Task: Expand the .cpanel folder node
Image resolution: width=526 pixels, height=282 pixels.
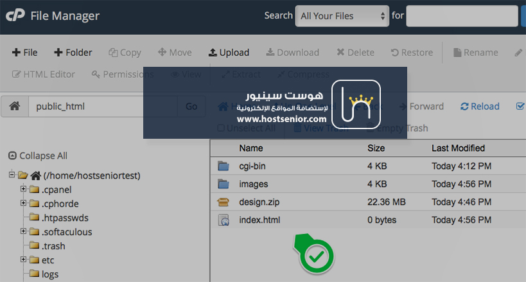Action: (23, 189)
